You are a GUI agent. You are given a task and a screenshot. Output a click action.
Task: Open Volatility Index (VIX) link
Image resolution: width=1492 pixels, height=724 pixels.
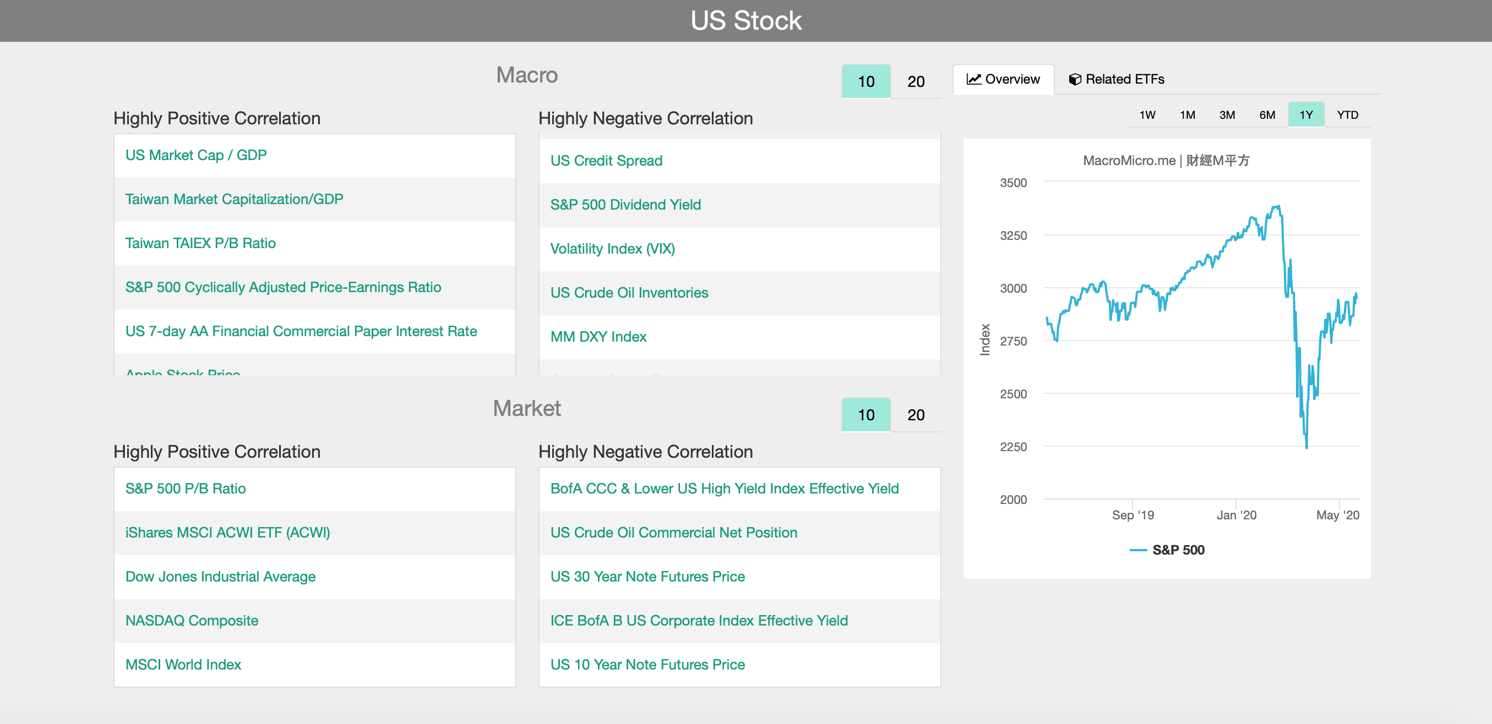612,249
